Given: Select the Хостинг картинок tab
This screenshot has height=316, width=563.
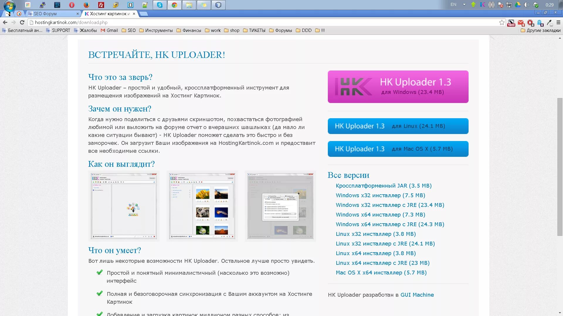Looking at the screenshot, I should tap(110, 14).
